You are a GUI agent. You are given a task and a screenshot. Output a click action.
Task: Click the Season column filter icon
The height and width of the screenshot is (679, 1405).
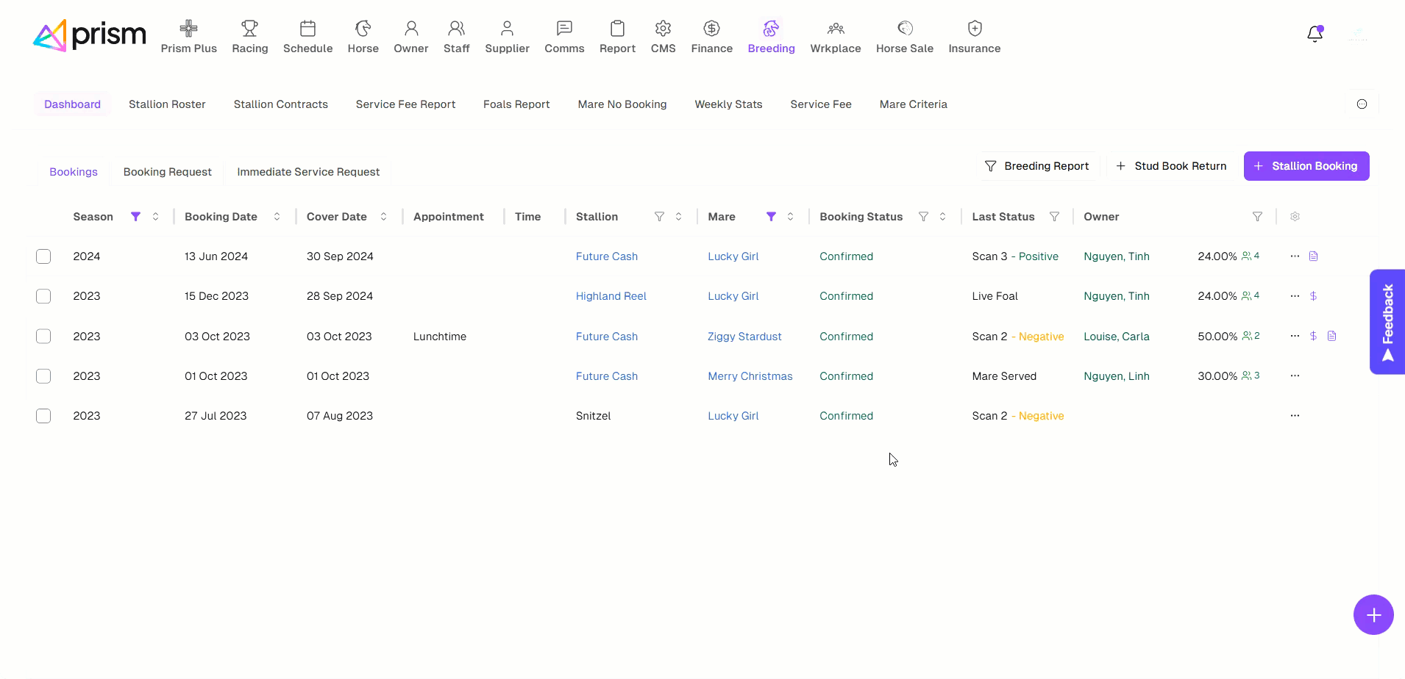click(135, 217)
